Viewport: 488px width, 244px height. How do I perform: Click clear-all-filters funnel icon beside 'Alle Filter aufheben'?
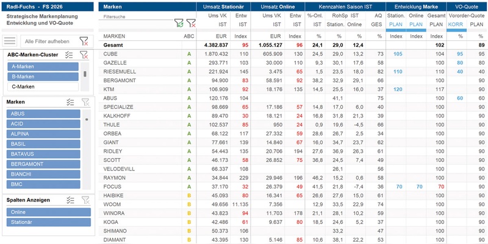(x=84, y=41)
